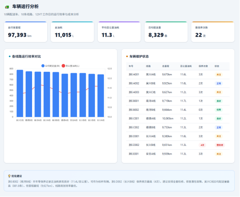Sort the table by 总里程 column header
Viewport: 240px width, 197px height.
[x=165, y=66]
